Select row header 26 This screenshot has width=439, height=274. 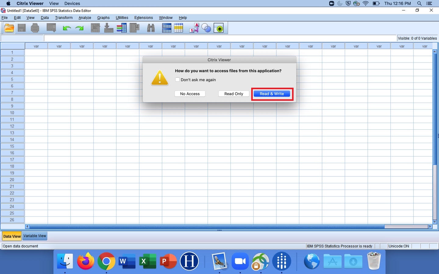coord(12,220)
